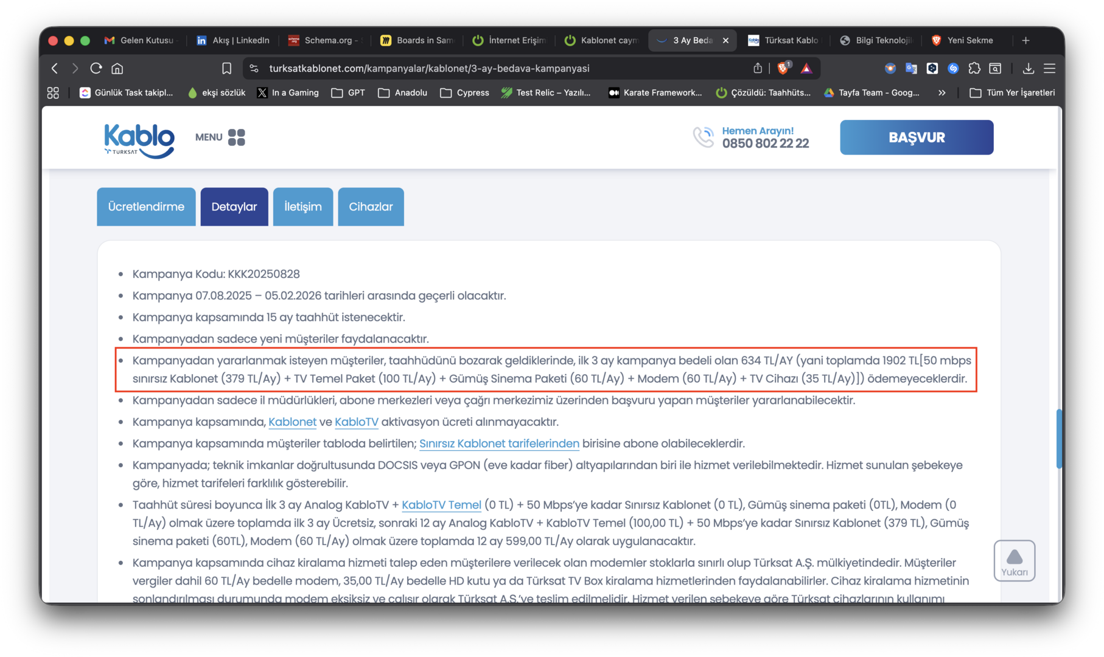Open Sınırsız Kablonet tarifelerinden link
This screenshot has height=657, width=1104.
pos(499,443)
